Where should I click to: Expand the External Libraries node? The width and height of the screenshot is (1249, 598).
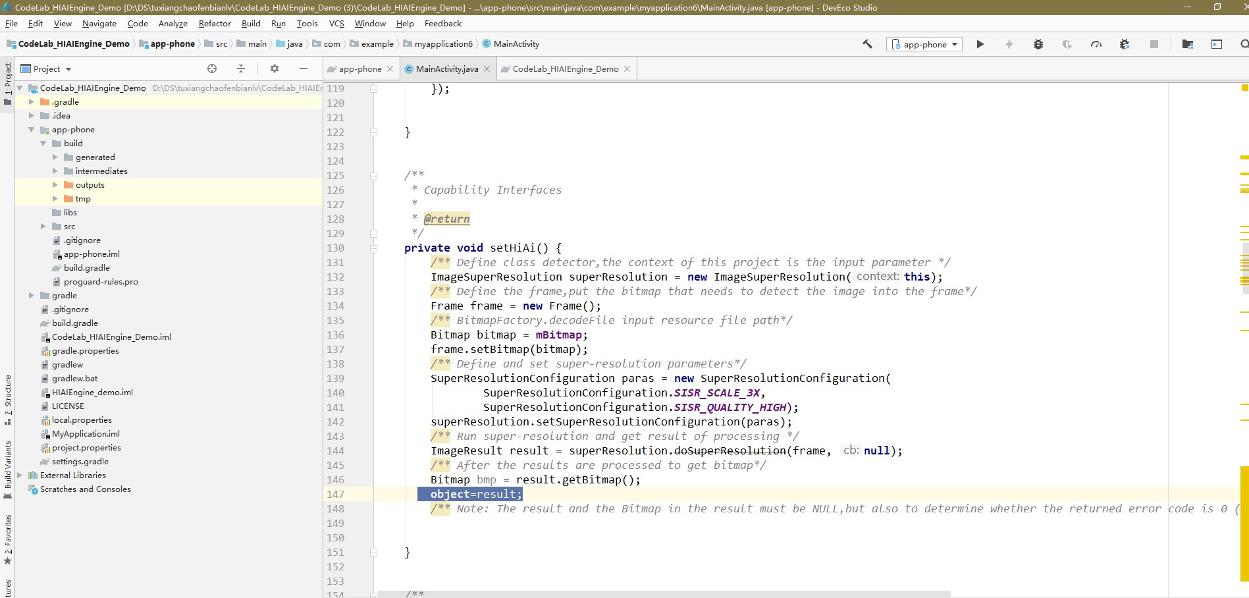pyautogui.click(x=19, y=475)
